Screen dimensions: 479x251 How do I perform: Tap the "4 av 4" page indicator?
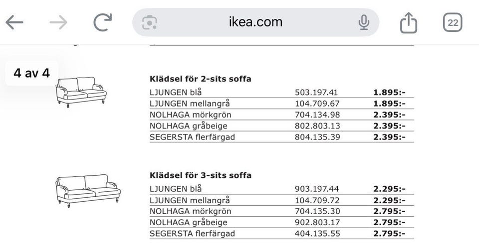32,73
